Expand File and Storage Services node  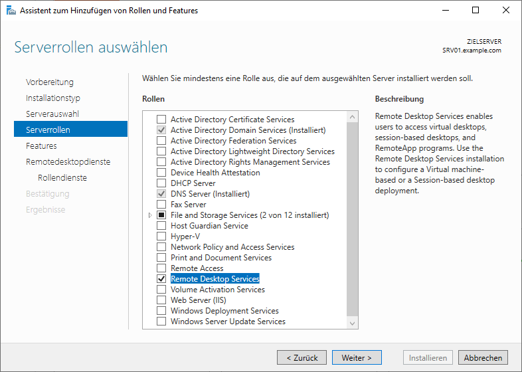click(150, 215)
